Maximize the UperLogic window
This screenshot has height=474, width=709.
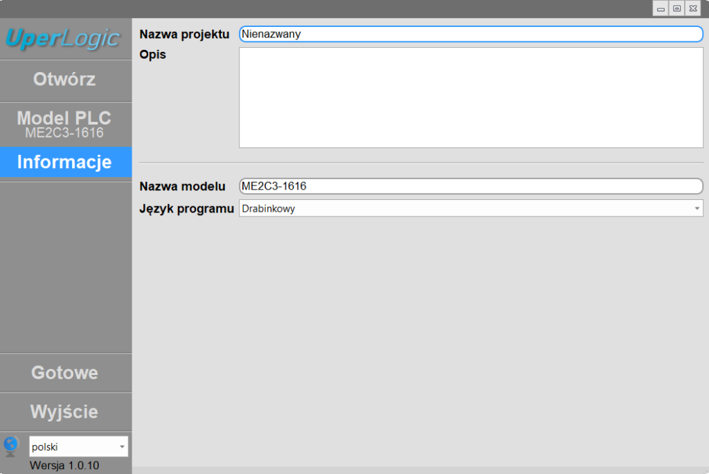click(x=677, y=8)
